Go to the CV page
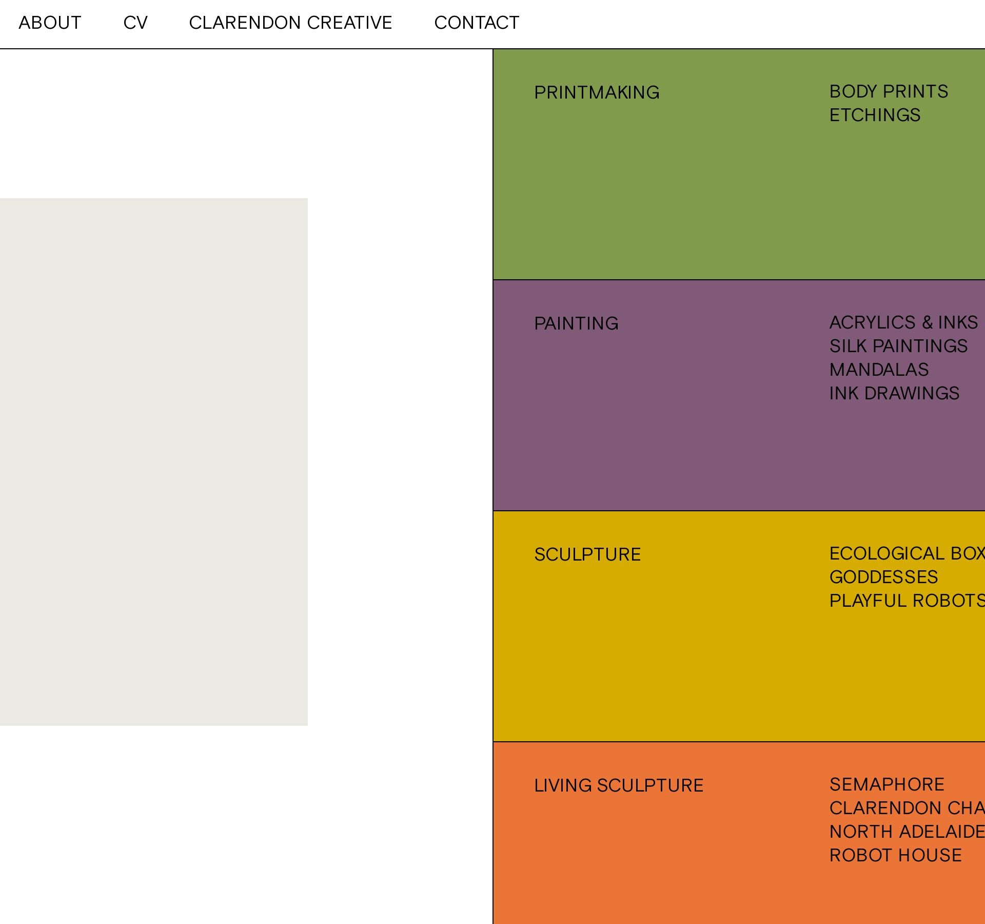Viewport: 985px width, 924px height. 135,23
